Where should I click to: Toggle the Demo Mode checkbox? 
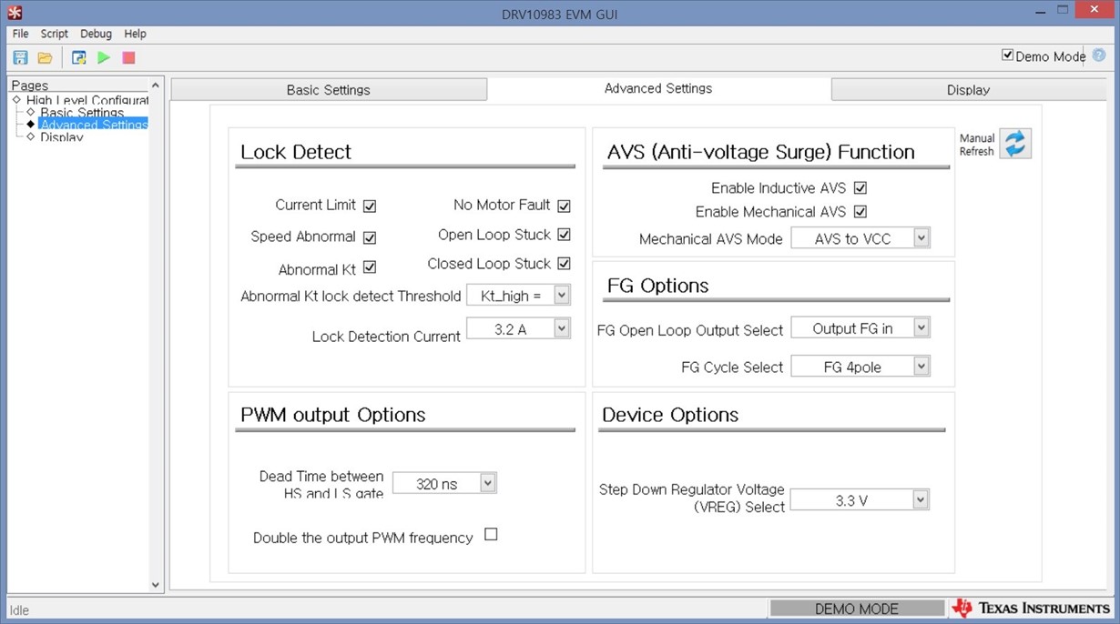(1008, 55)
